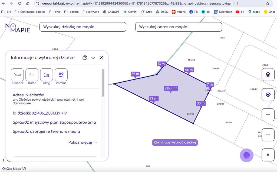Center map on my location button

pos(268,95)
